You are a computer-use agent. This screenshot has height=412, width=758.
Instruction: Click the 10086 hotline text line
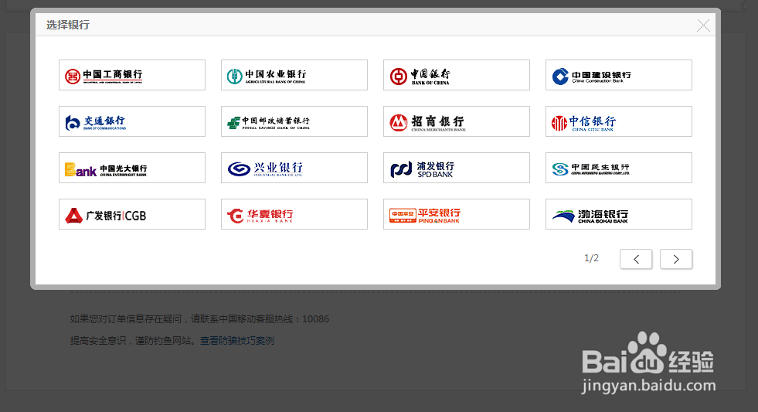tap(199, 319)
